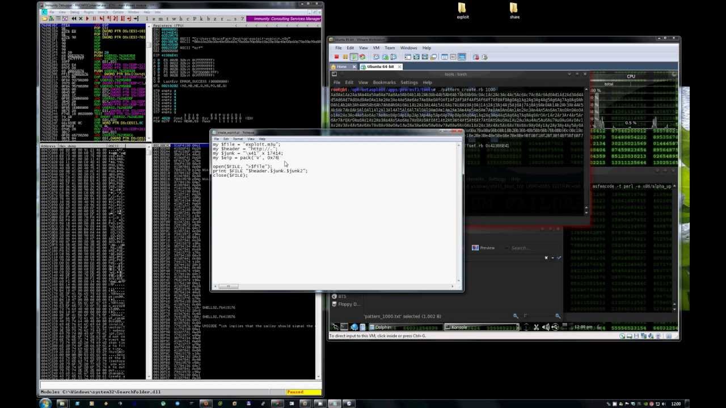This screenshot has height=408, width=726.
Task: Click the Dolphin zoom slider in status bar
Action: (x=537, y=316)
